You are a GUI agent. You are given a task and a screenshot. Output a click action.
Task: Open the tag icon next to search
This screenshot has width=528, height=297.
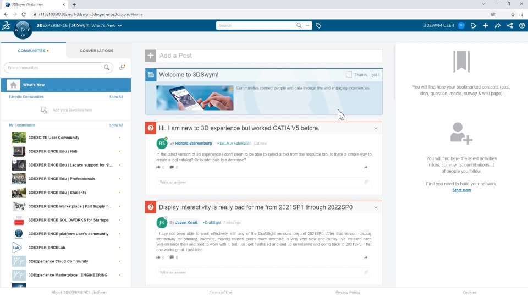(318, 26)
